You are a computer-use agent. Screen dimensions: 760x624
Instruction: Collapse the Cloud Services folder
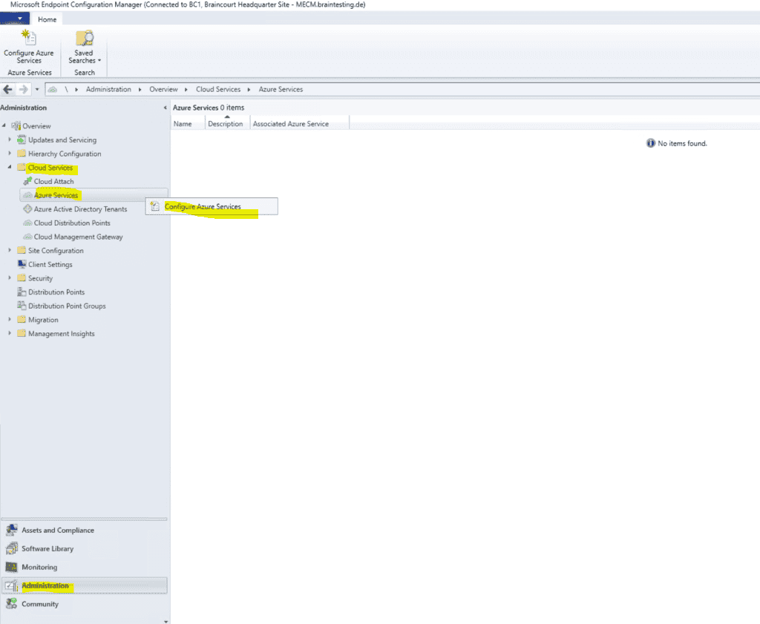coord(10,167)
